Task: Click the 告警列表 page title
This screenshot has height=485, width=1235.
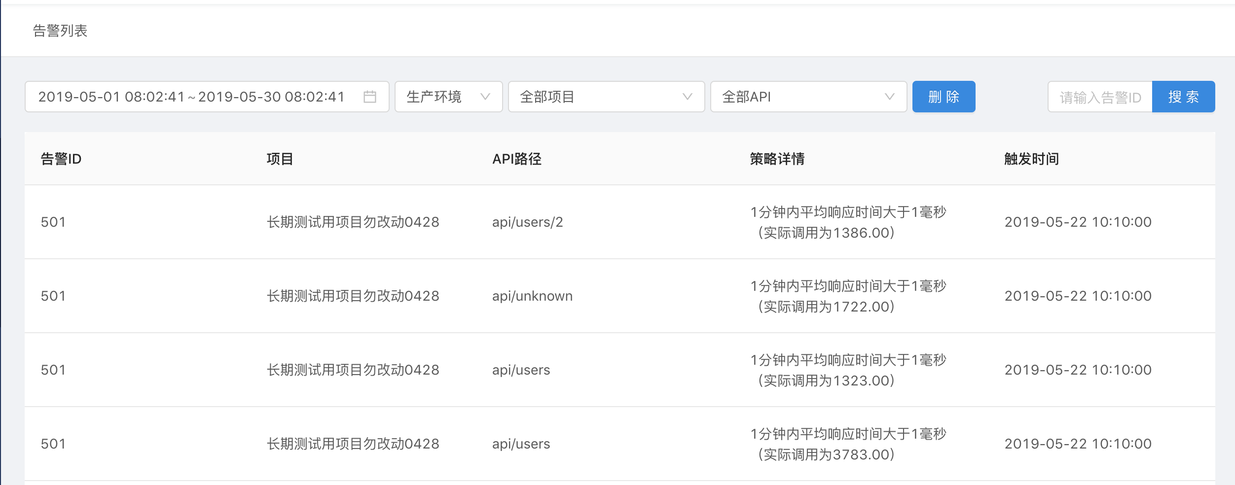Action: [60, 31]
